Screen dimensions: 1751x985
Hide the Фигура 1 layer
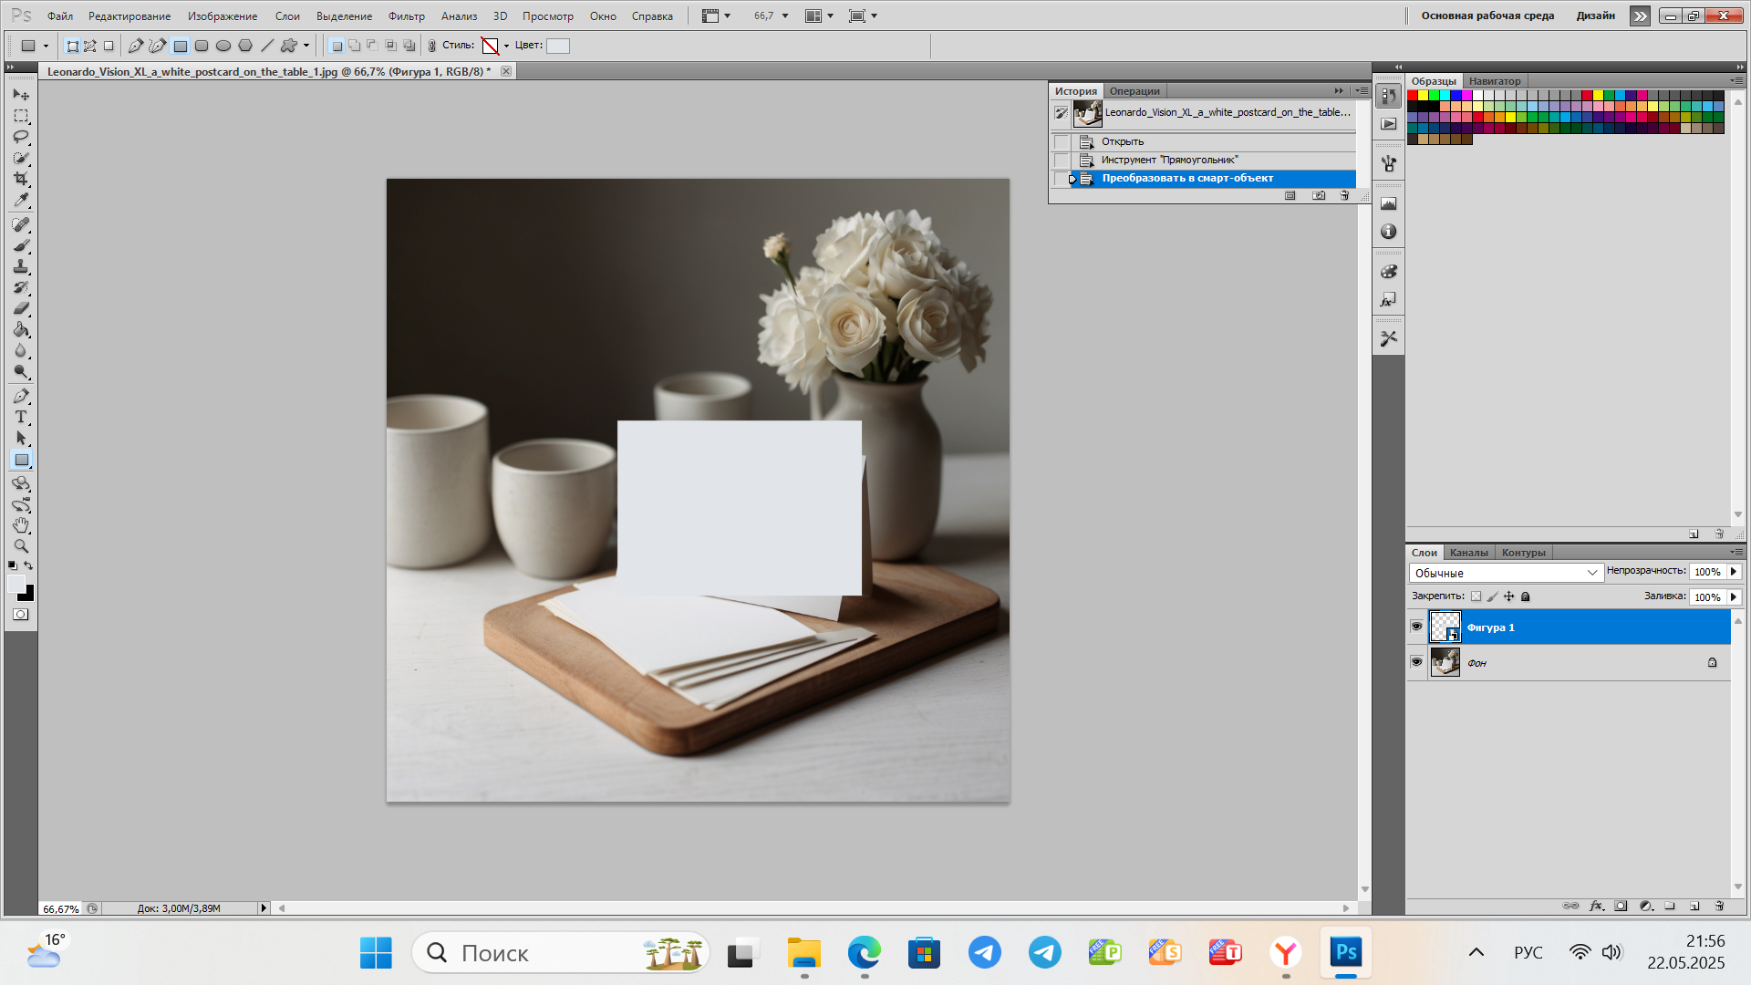1416,627
